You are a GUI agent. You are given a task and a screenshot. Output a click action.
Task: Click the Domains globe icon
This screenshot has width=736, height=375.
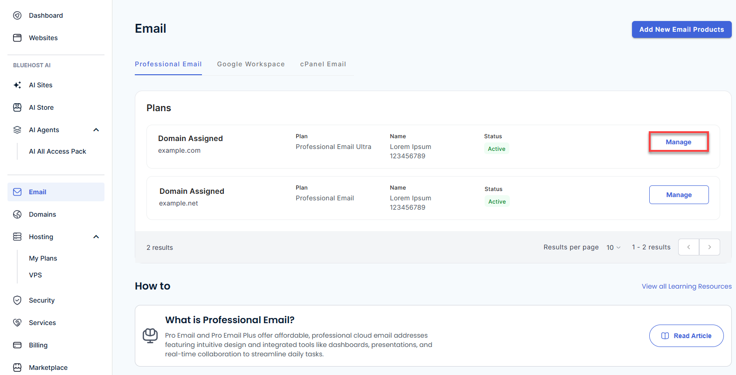(x=17, y=214)
